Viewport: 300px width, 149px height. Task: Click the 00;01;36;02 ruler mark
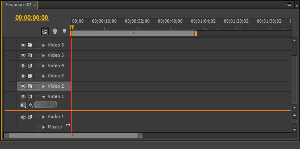(x=269, y=21)
